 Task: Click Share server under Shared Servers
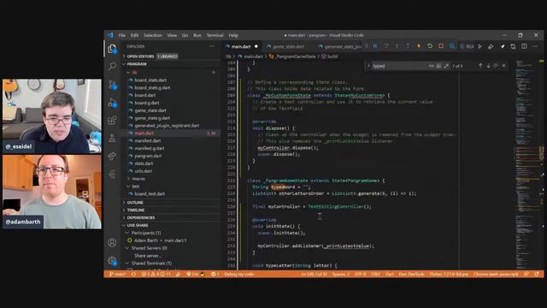[x=147, y=256]
